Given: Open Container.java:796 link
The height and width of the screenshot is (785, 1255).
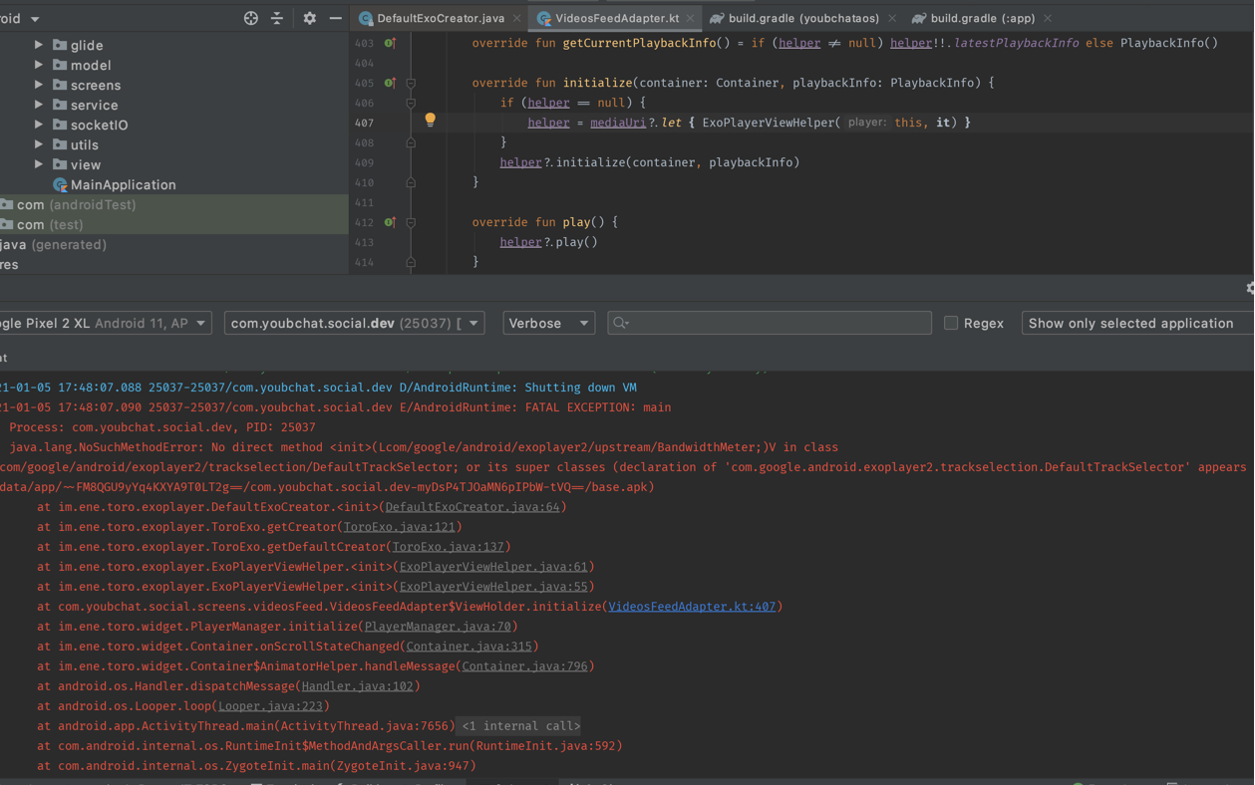Looking at the screenshot, I should (525, 666).
